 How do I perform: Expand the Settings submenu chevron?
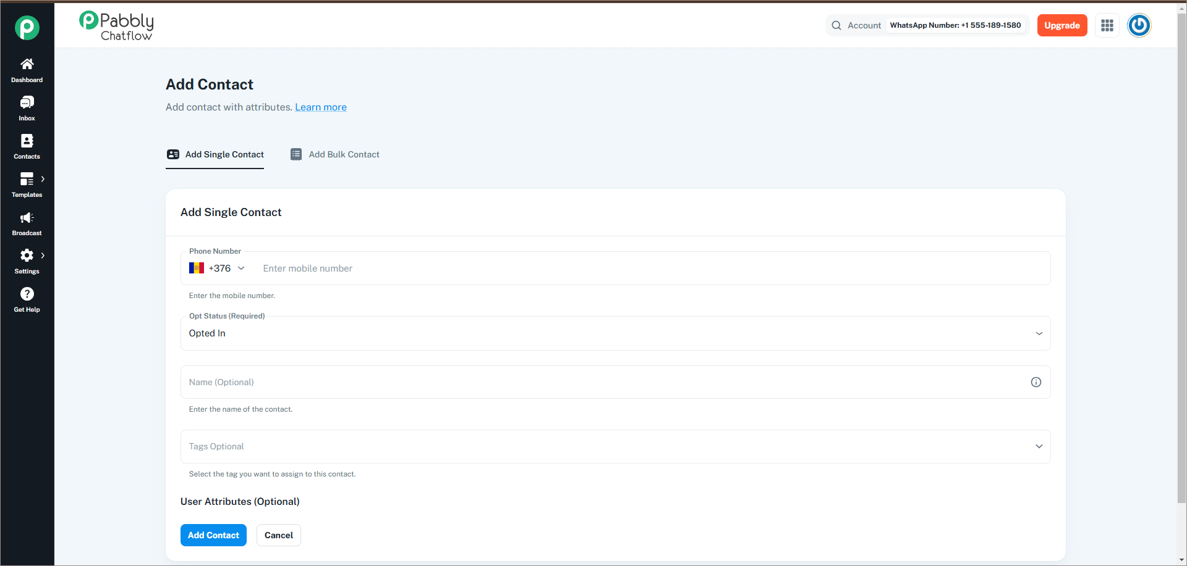(43, 256)
